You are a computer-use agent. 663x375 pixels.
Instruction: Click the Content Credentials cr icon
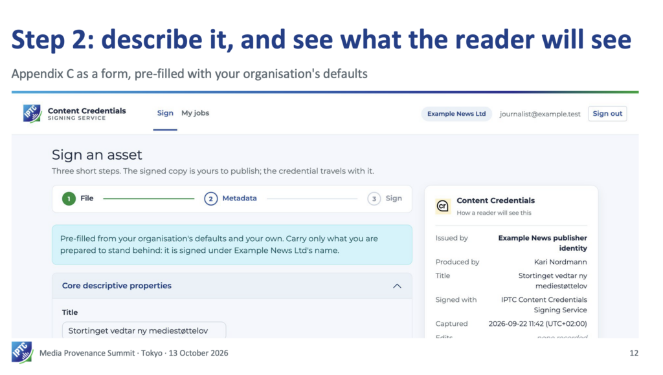tap(443, 206)
